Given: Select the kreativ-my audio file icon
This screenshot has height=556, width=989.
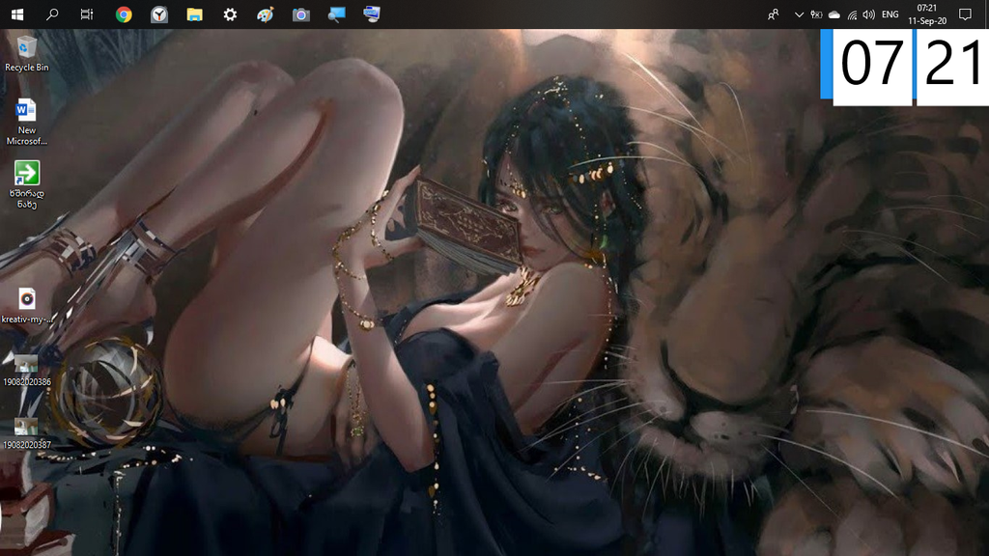Looking at the screenshot, I should point(26,306).
